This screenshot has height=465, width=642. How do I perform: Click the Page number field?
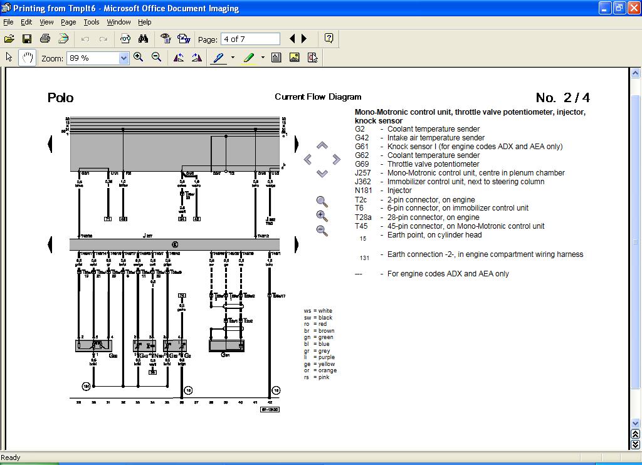pyautogui.click(x=250, y=39)
